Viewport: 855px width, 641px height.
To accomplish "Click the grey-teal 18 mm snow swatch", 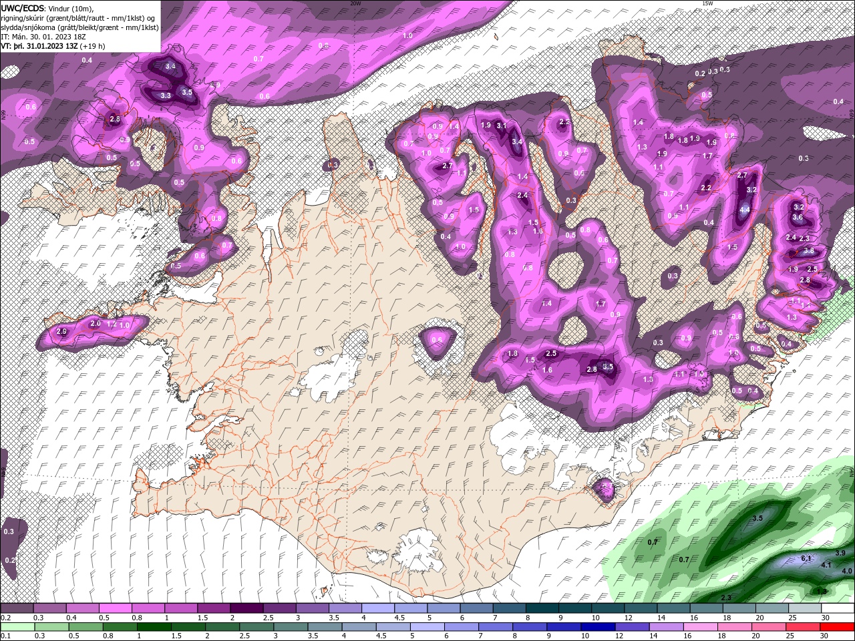I will coord(739,608).
